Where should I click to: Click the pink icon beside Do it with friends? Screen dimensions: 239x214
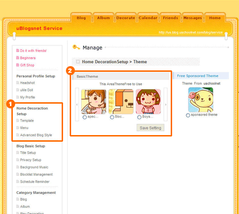coord(18,50)
